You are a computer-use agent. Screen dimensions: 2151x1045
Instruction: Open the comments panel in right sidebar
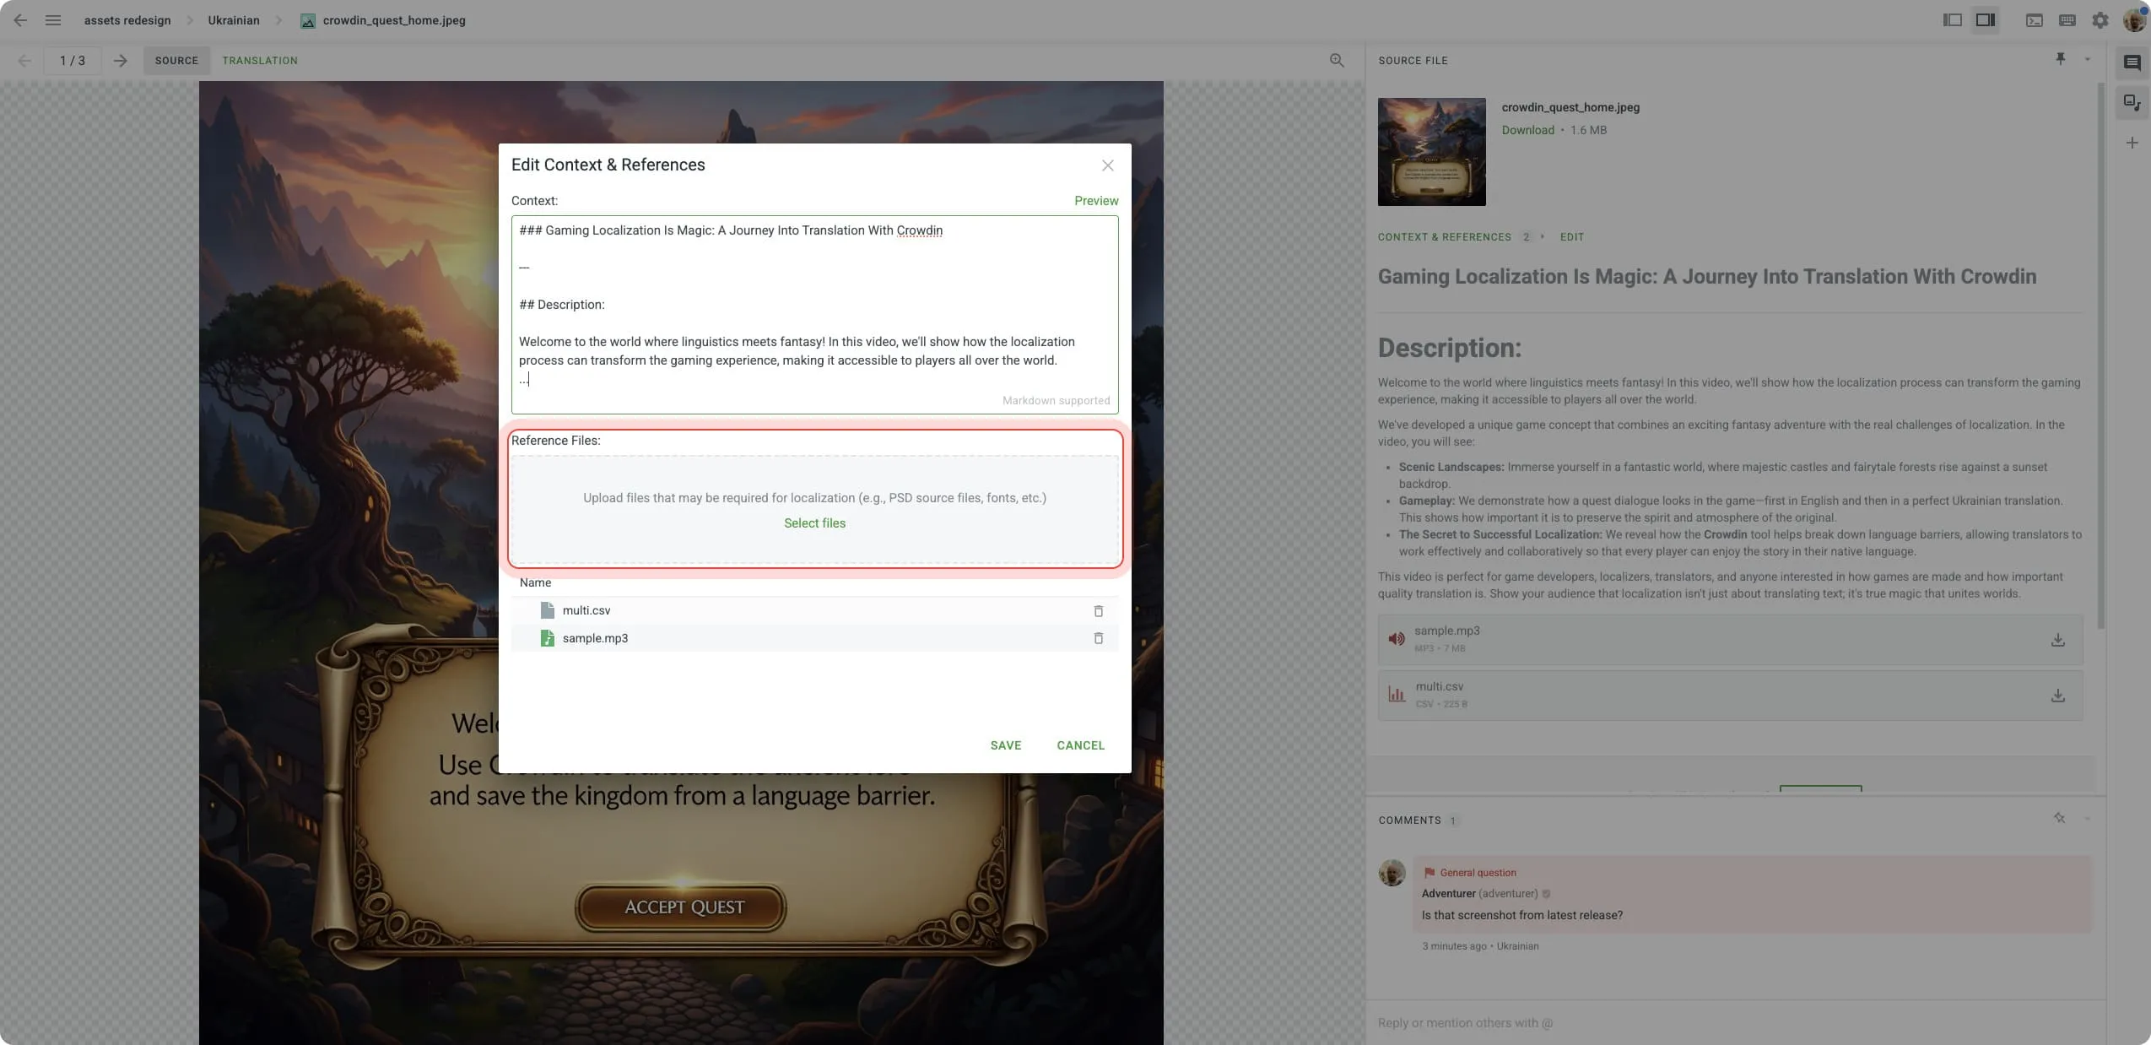(x=2132, y=62)
